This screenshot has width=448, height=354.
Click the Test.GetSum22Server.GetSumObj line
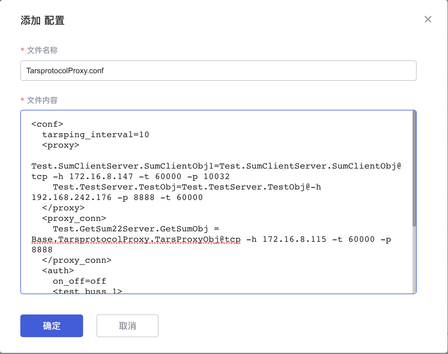click(136, 229)
